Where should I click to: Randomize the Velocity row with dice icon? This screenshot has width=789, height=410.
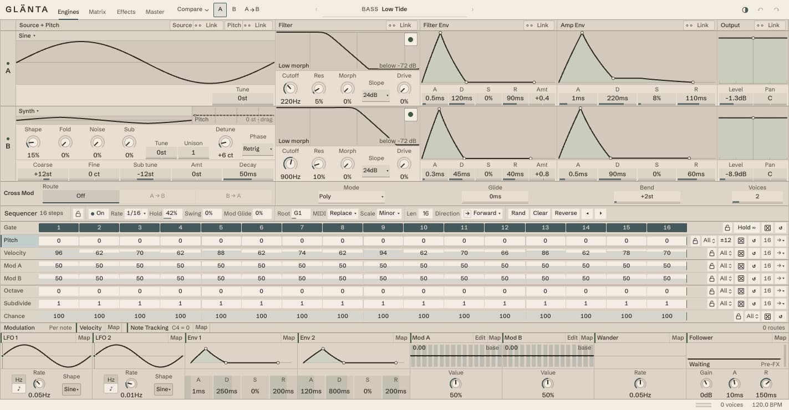coord(740,253)
